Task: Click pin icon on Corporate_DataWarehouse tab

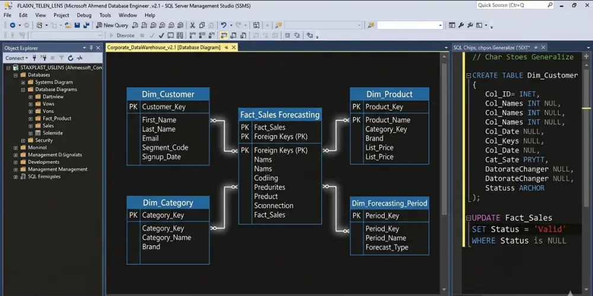Action: [x=226, y=47]
